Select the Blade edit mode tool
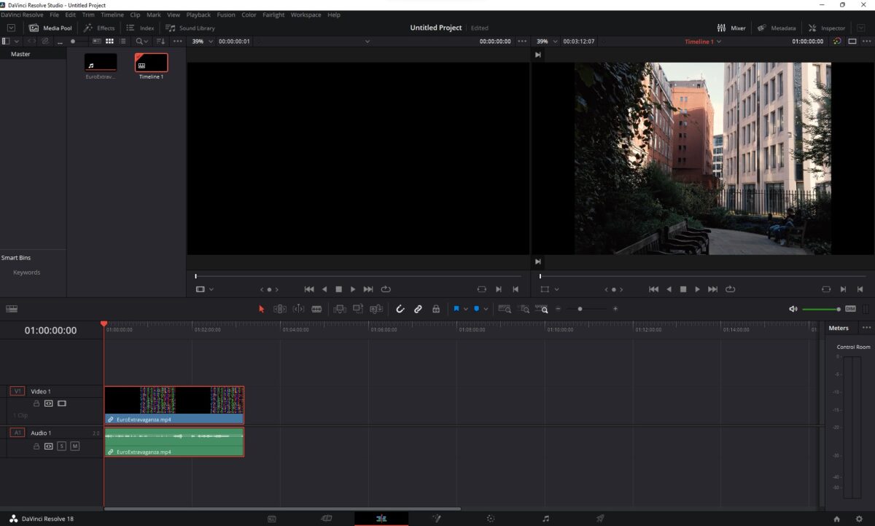 point(316,309)
